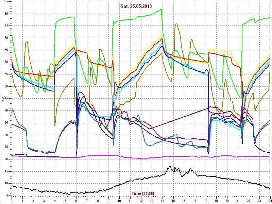Screen dimensions: 272x204
Task: Click hour 6 on the time axis
Action: click(76, 201)
